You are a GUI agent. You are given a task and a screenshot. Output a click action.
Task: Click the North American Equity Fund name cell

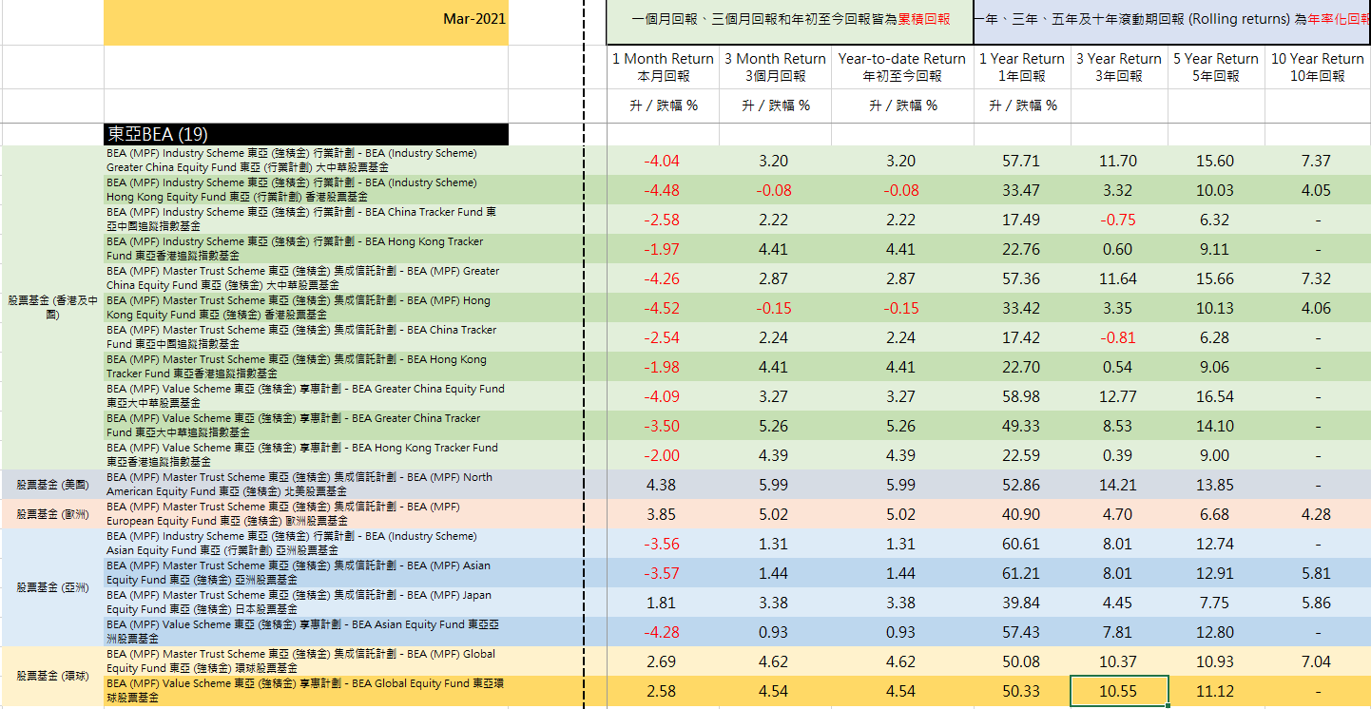[306, 485]
